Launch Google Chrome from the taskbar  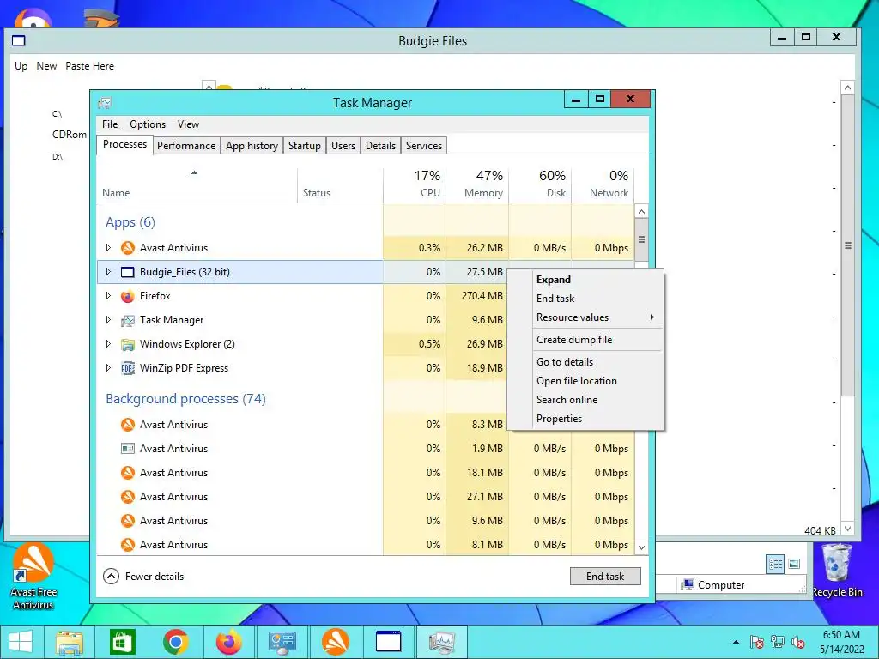175,642
